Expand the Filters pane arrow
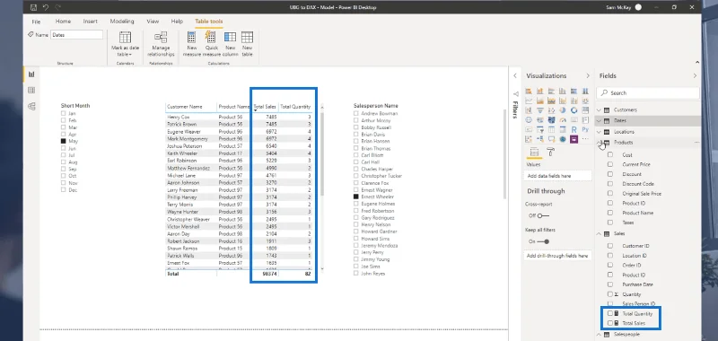Viewport: 718px width, 341px height. 515,76
